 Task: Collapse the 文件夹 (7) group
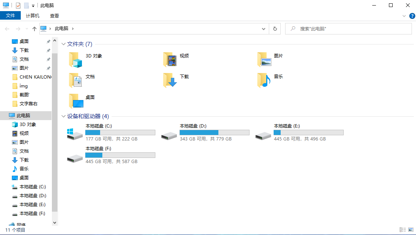point(63,44)
